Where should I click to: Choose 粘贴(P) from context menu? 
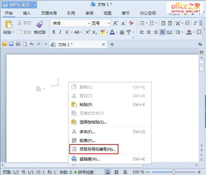[110, 104]
